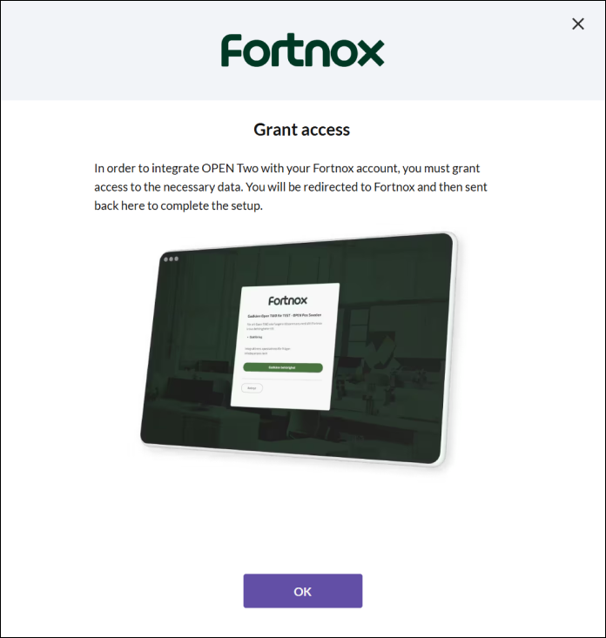Confirm with the purple OK button

click(303, 591)
